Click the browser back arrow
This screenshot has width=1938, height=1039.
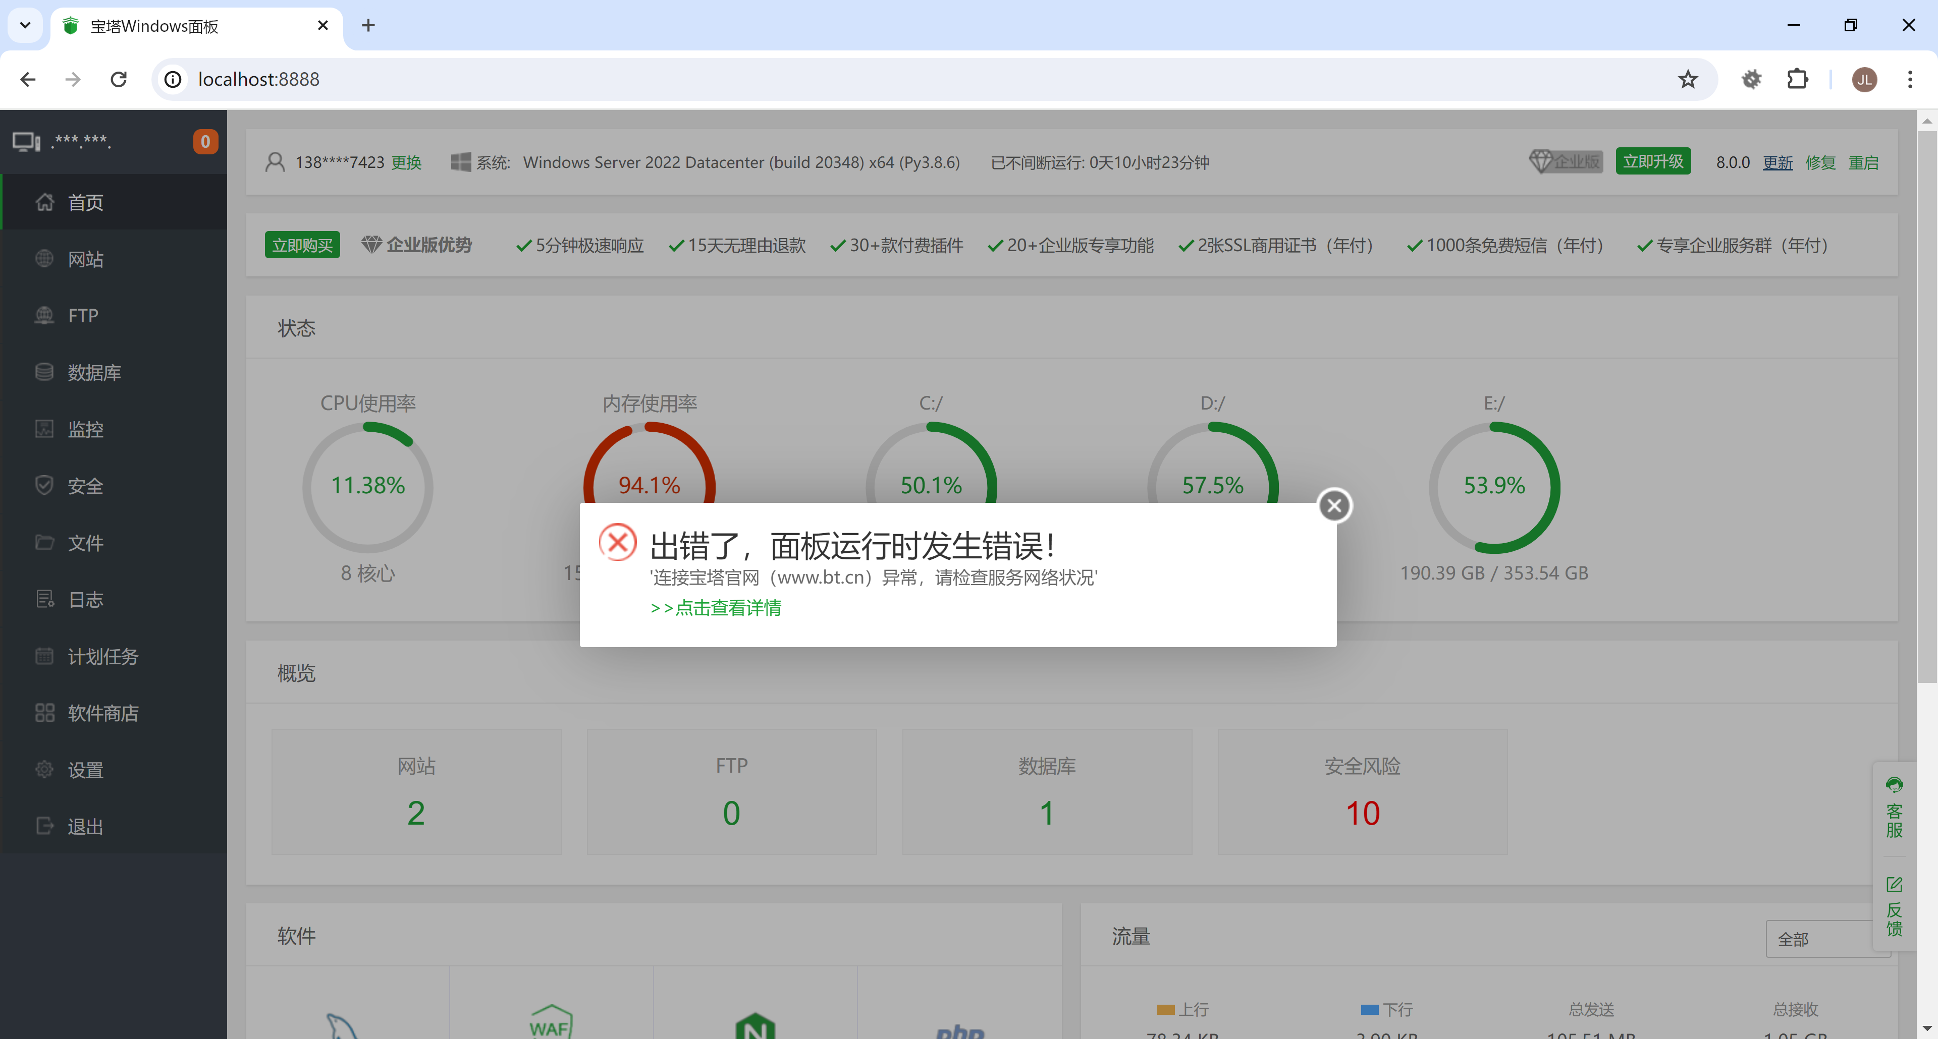[x=28, y=79]
